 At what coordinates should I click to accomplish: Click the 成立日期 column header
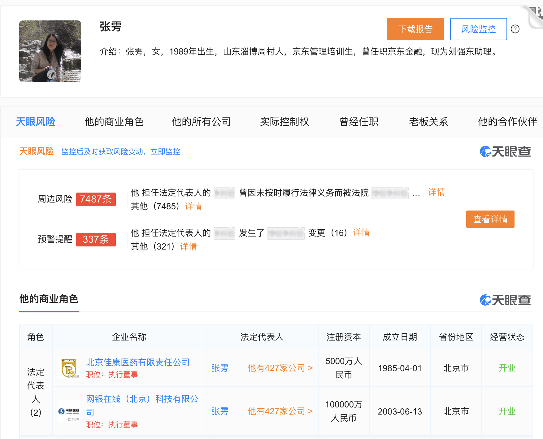(x=400, y=337)
